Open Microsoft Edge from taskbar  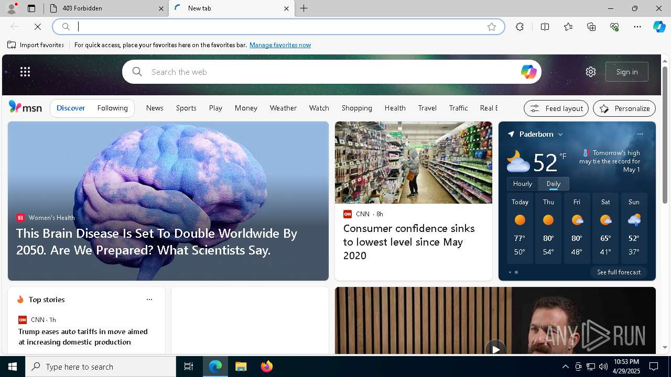[x=215, y=367]
